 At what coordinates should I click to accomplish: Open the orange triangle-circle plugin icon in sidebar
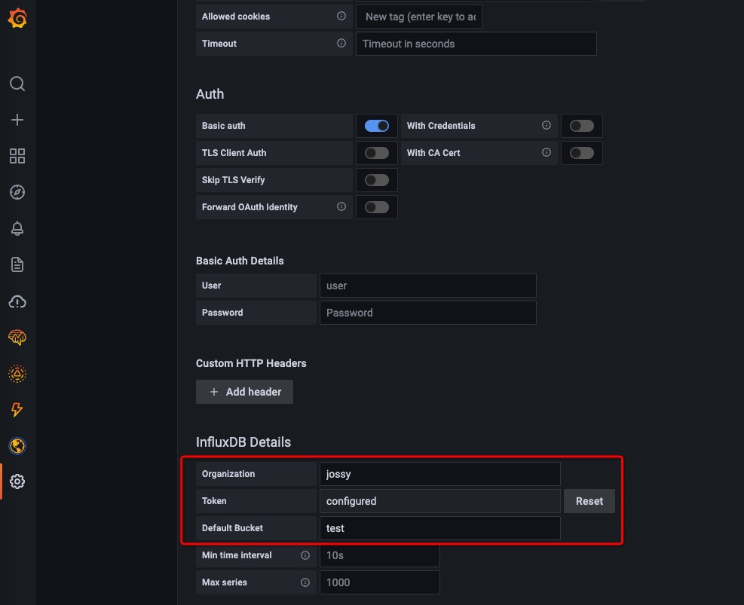coord(17,374)
